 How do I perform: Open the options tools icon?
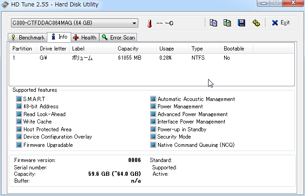click(x=256, y=23)
